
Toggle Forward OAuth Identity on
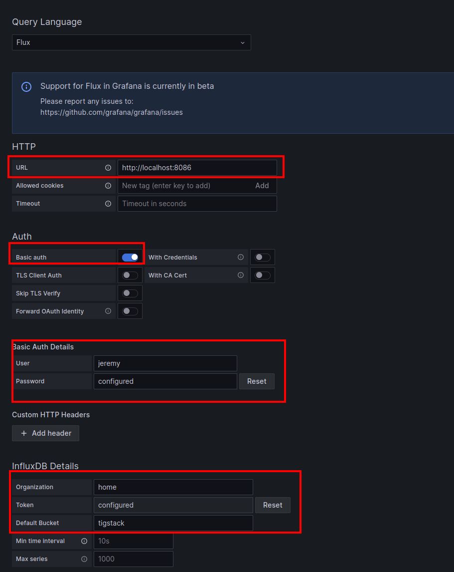pyautogui.click(x=130, y=310)
